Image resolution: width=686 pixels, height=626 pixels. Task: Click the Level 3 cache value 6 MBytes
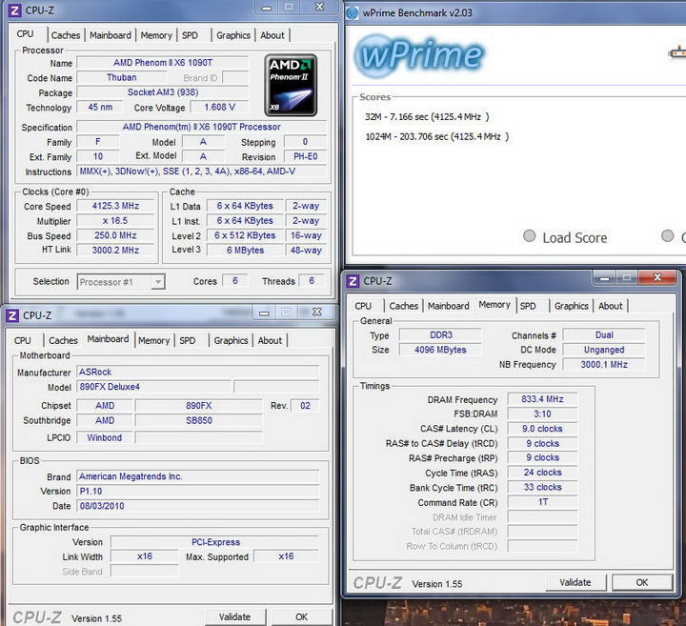(245, 251)
